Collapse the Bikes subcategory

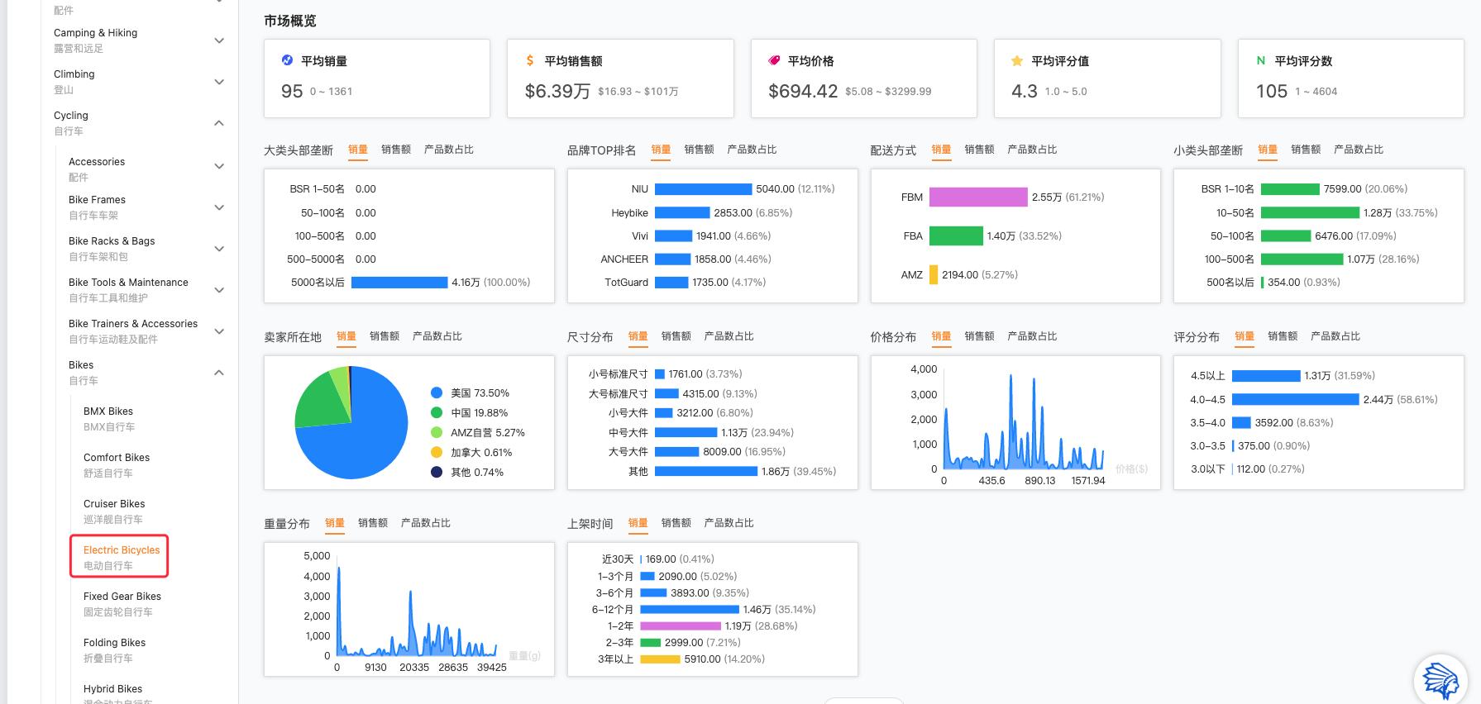[x=219, y=373]
